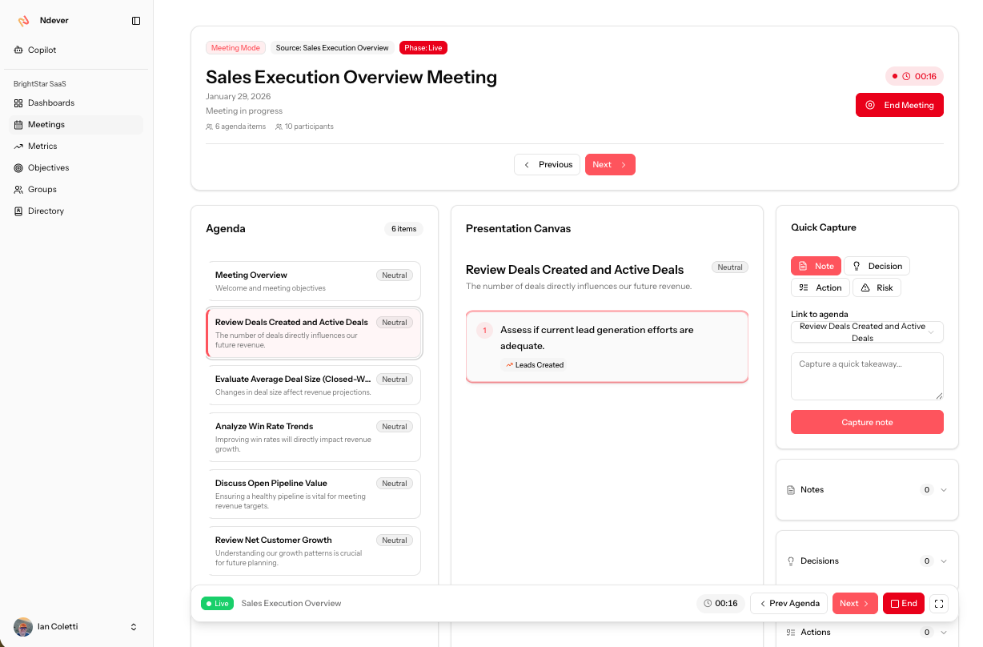Go to Objectives in the sidebar
The image size is (983, 647).
[48, 168]
